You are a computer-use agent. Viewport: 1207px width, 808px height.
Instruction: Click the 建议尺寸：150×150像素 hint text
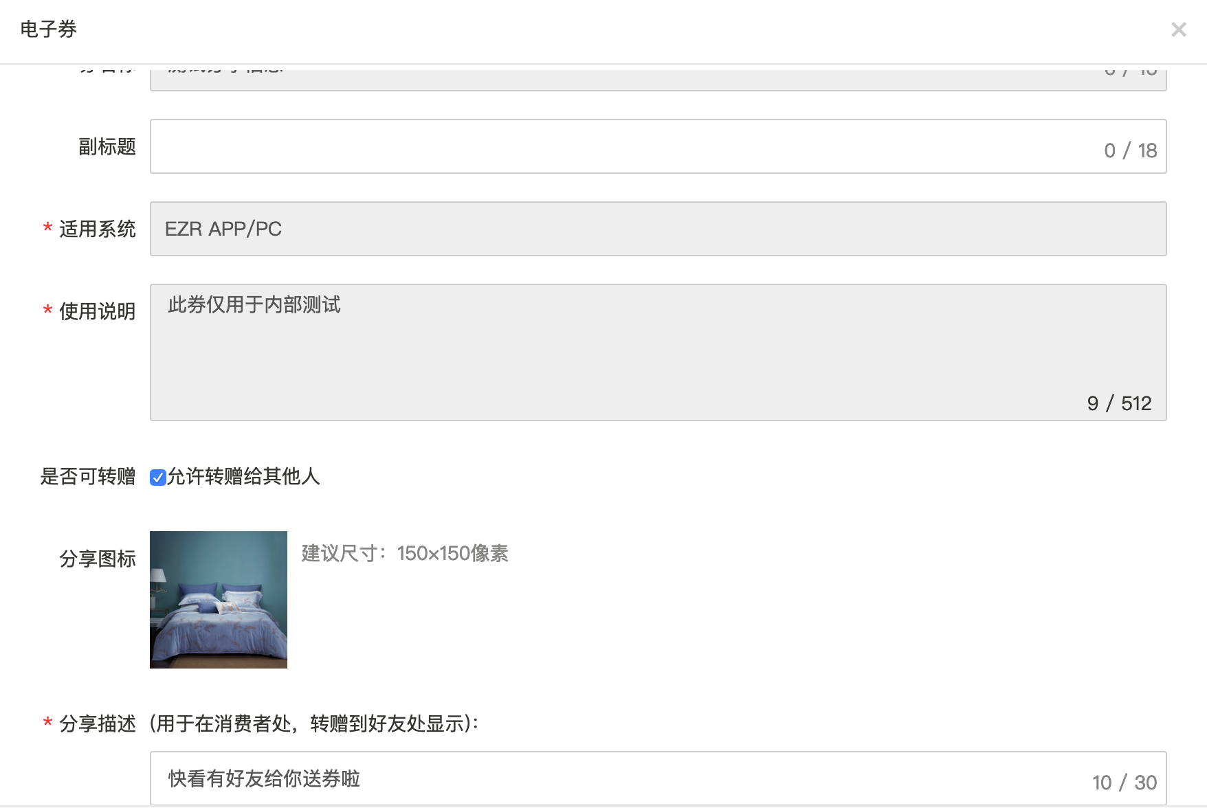coord(405,553)
